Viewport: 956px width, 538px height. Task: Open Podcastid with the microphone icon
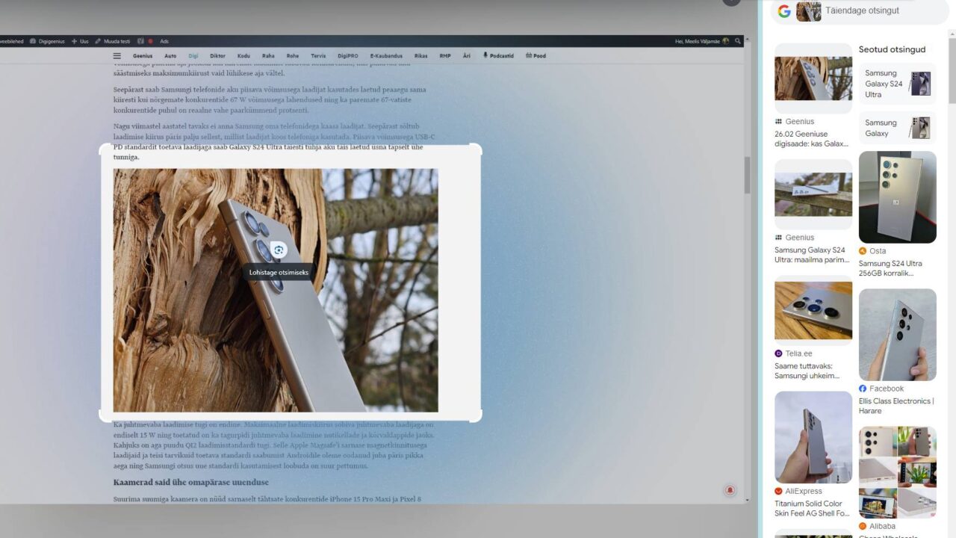click(500, 55)
